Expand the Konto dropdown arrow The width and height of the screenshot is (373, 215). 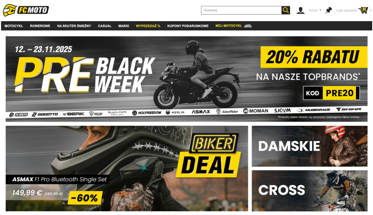pos(320,10)
